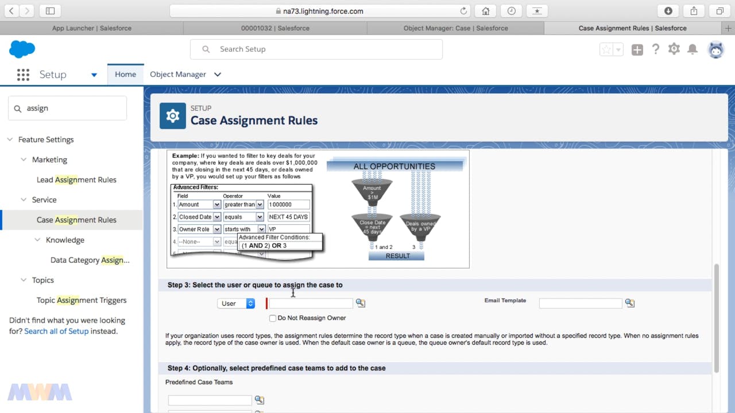Collapse the Topics tree node

click(24, 280)
